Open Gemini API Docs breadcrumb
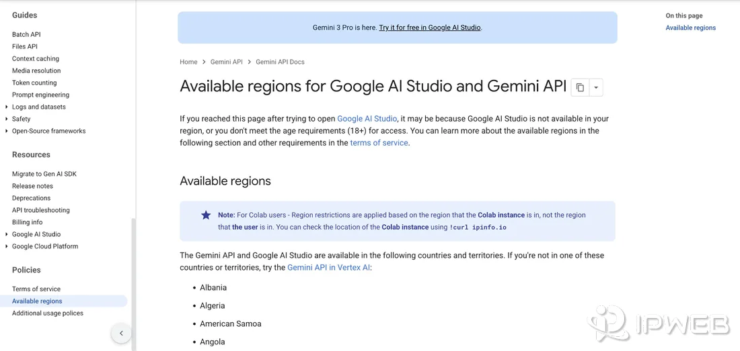 tap(280, 62)
